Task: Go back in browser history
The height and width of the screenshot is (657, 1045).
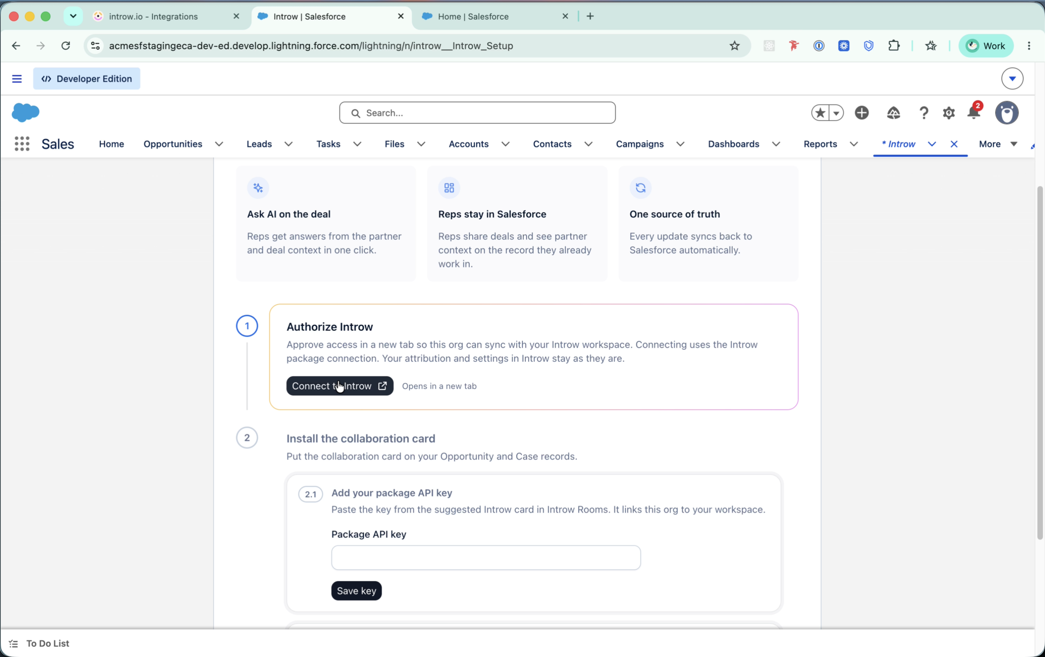Action: (x=16, y=46)
